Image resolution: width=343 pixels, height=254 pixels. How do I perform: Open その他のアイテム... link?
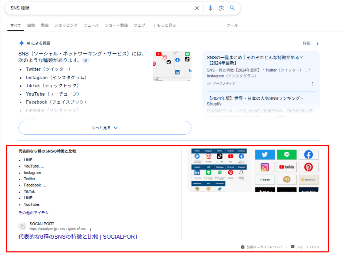[35, 213]
